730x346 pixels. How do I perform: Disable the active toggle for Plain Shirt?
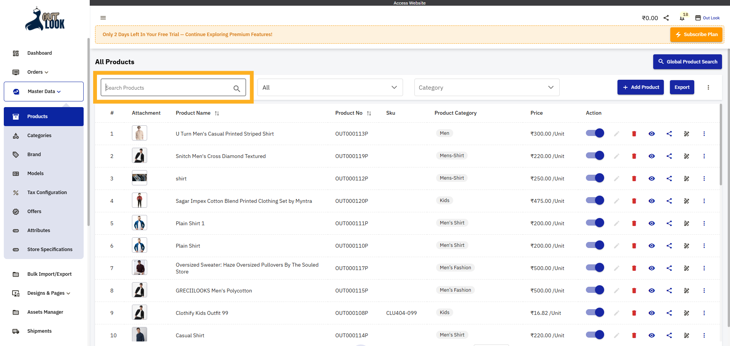pos(595,245)
